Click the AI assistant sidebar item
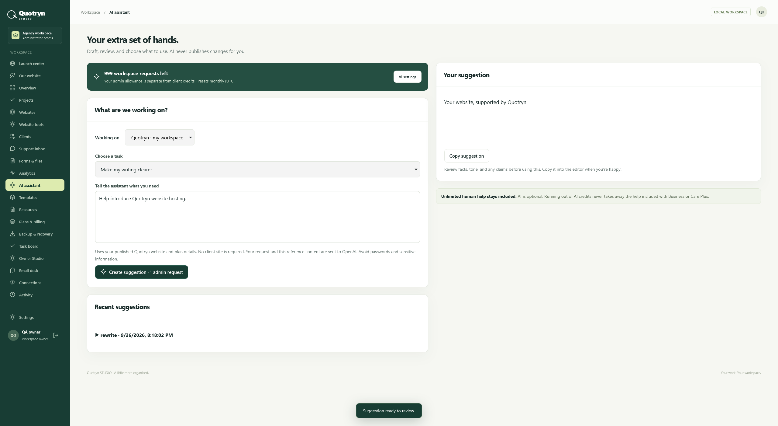 35,185
